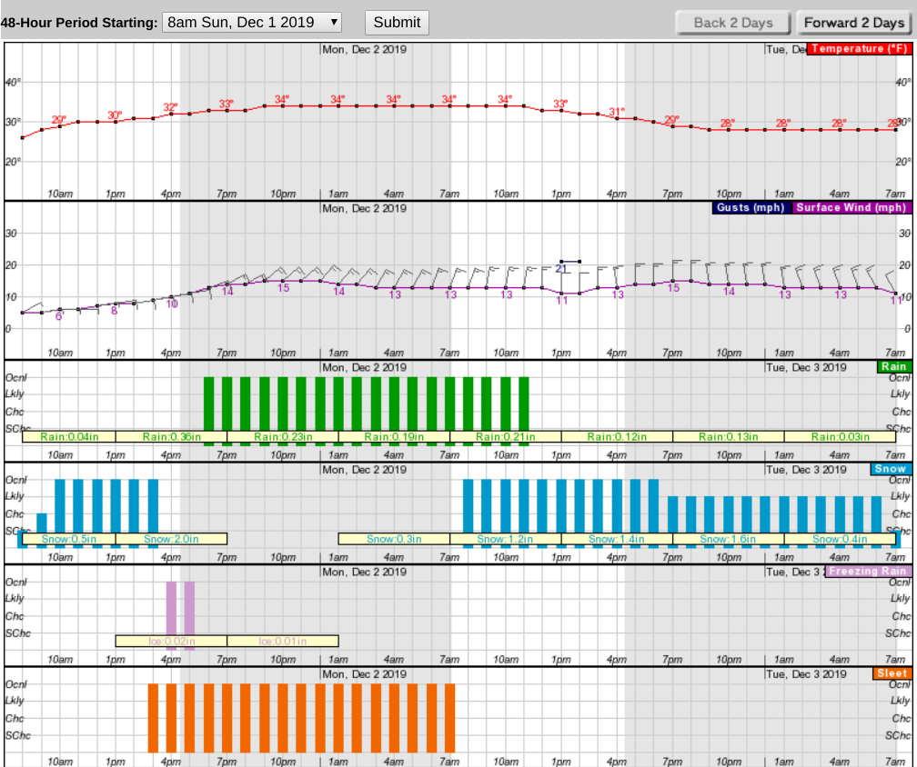917x767 pixels.
Task: Click the Submit button
Action: [x=397, y=22]
